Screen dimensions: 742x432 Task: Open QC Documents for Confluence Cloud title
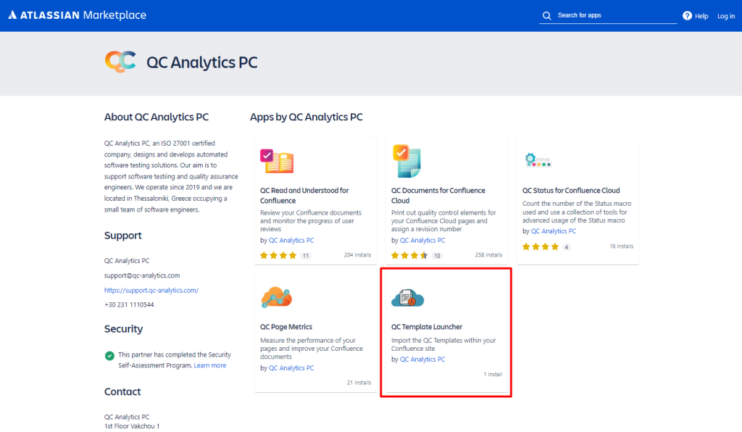click(x=438, y=196)
